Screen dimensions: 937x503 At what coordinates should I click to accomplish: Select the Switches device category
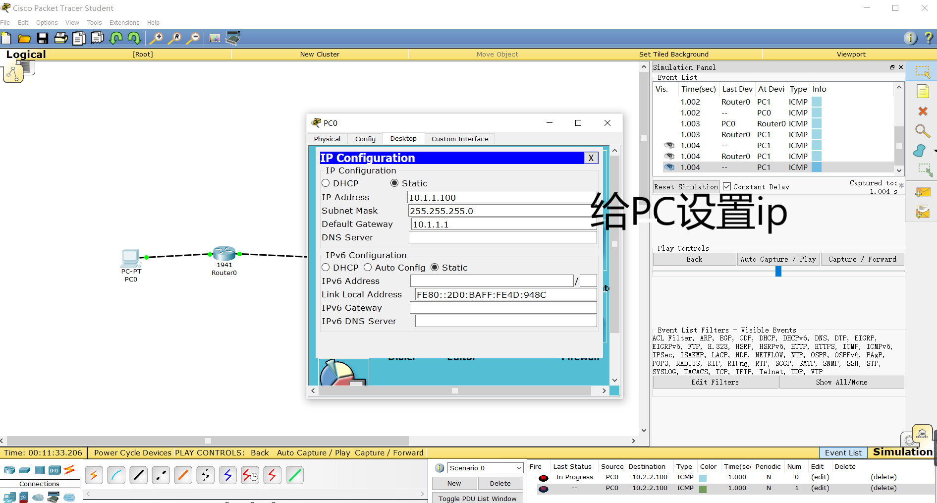(24, 470)
